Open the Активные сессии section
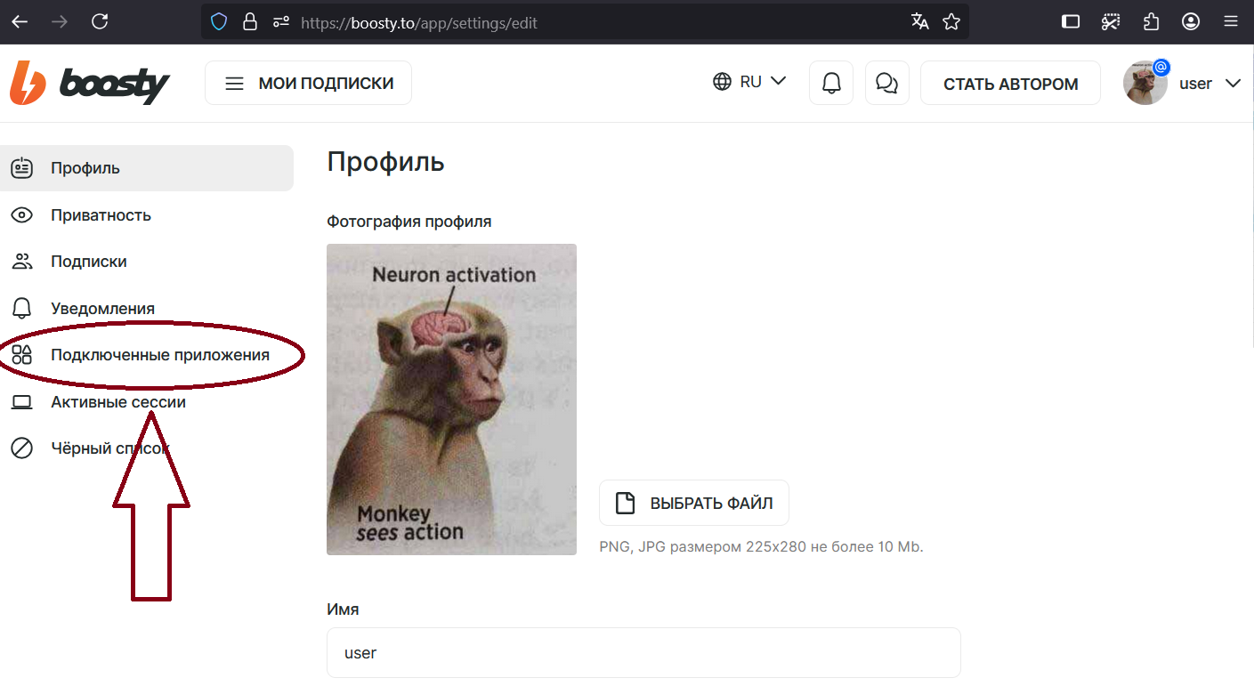Viewport: 1254px width, 686px height. coord(147,402)
